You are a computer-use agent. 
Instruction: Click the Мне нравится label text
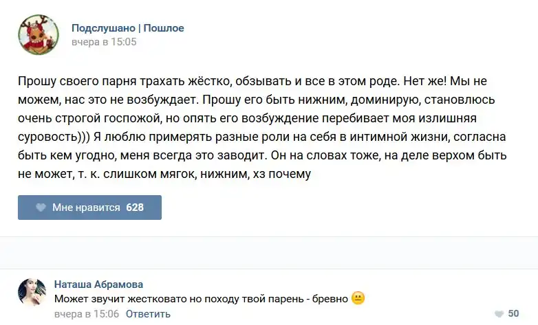(87, 207)
